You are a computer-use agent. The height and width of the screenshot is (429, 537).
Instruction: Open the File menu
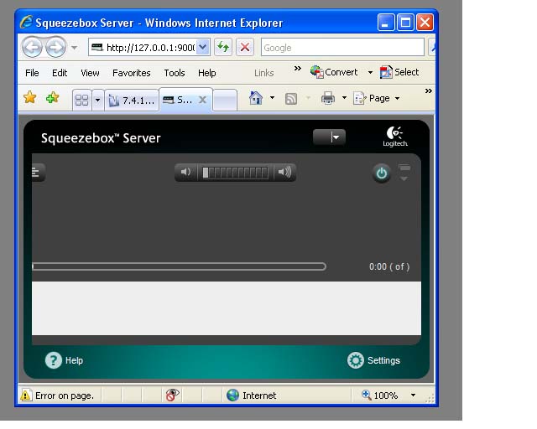[32, 73]
